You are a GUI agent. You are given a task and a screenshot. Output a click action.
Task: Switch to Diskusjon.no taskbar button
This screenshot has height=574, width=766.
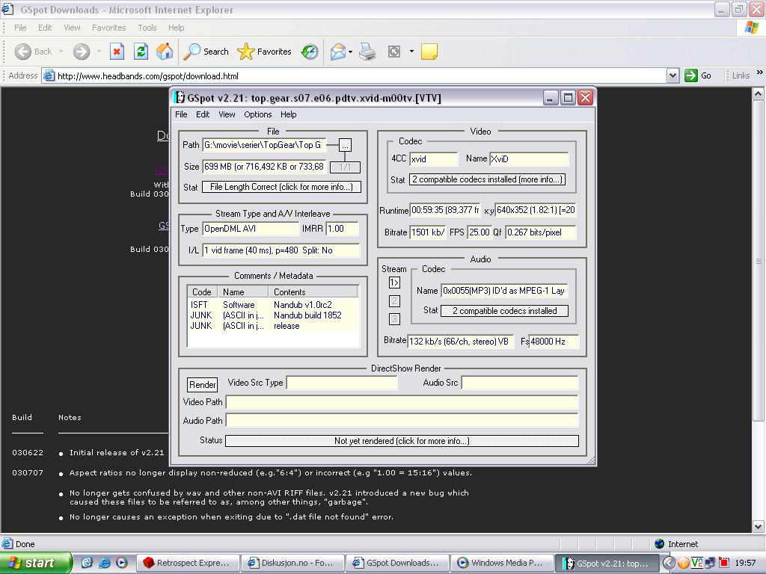click(292, 563)
